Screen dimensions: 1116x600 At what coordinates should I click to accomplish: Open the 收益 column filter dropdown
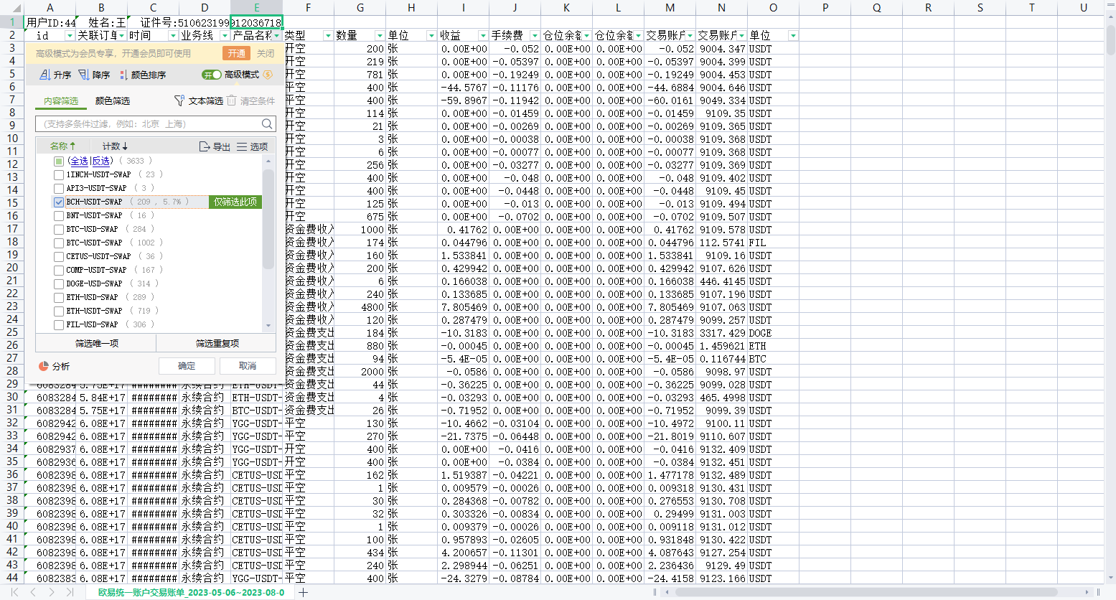coord(483,36)
